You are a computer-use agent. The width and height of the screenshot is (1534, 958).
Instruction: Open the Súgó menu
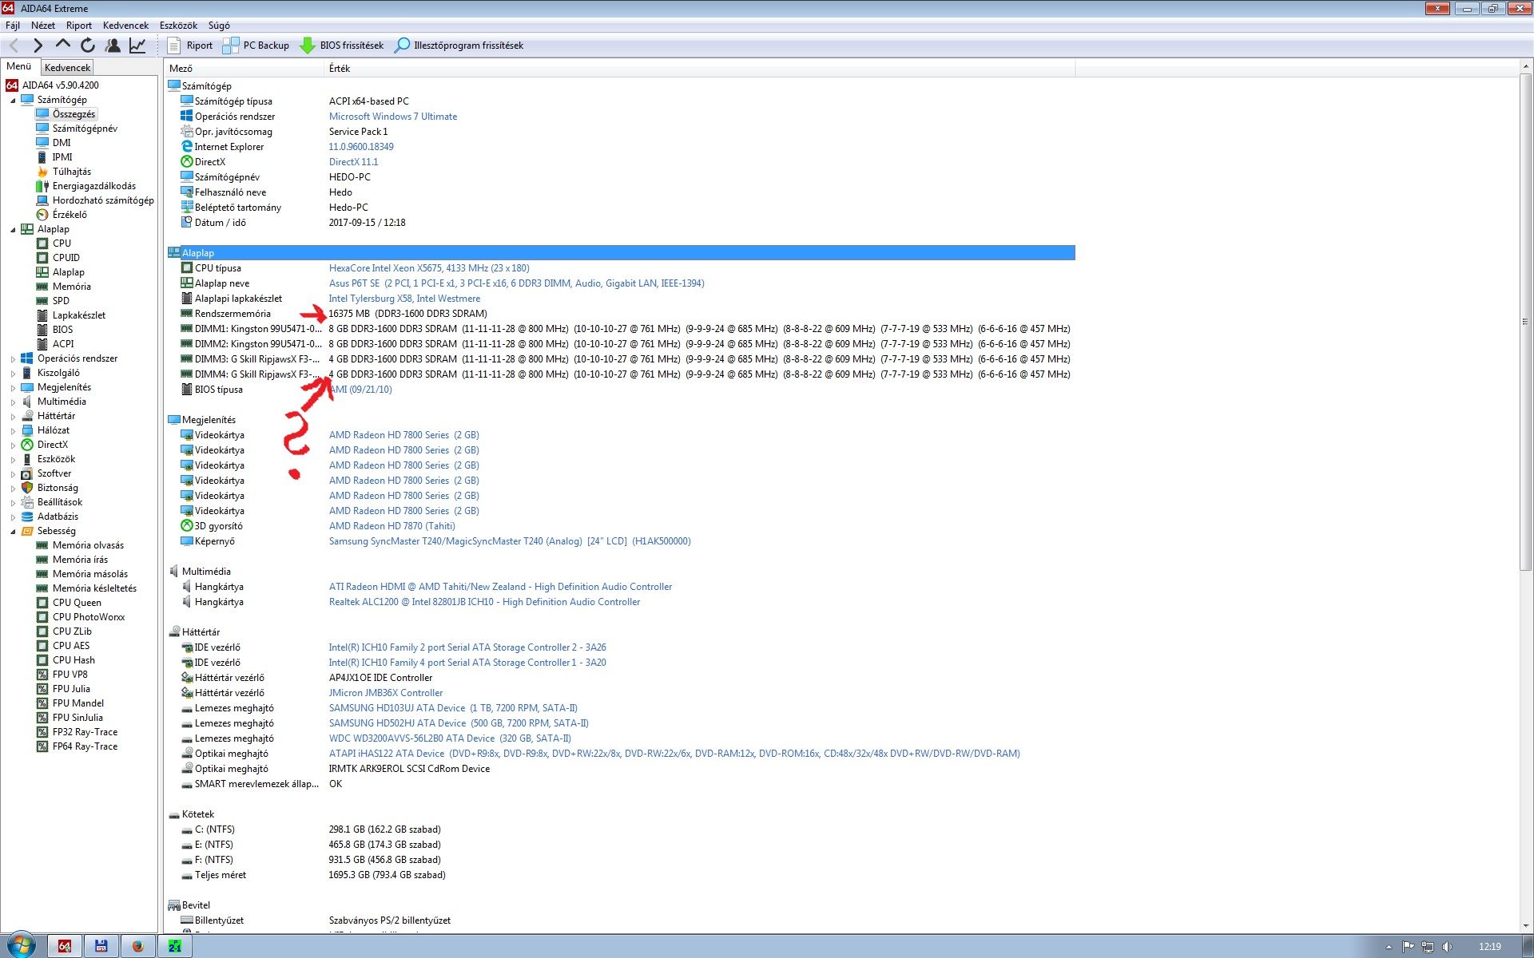point(219,25)
